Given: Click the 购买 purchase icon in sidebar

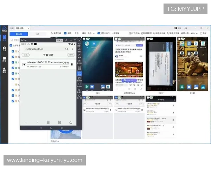Looking at the screenshot, I should 4,60.
